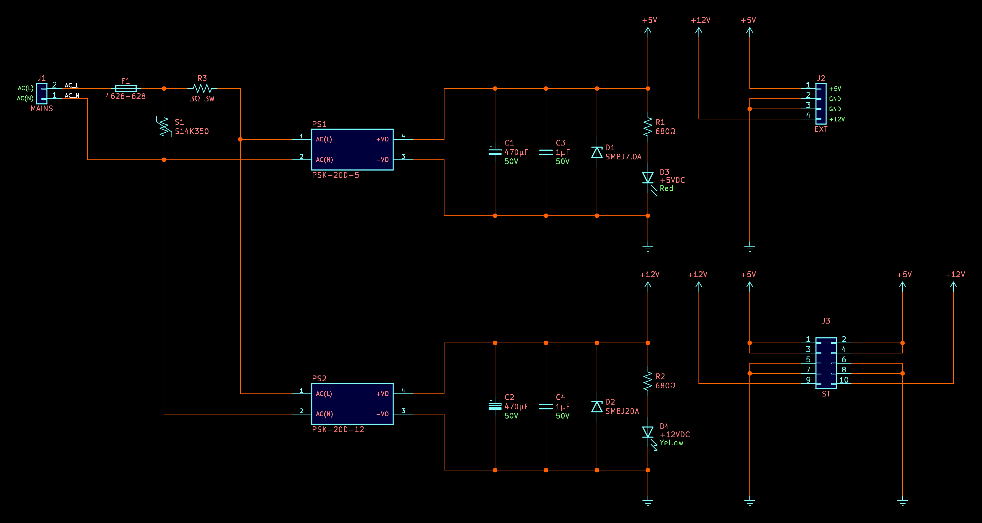Select the R2 680Ω resistor symbol

[647, 381]
